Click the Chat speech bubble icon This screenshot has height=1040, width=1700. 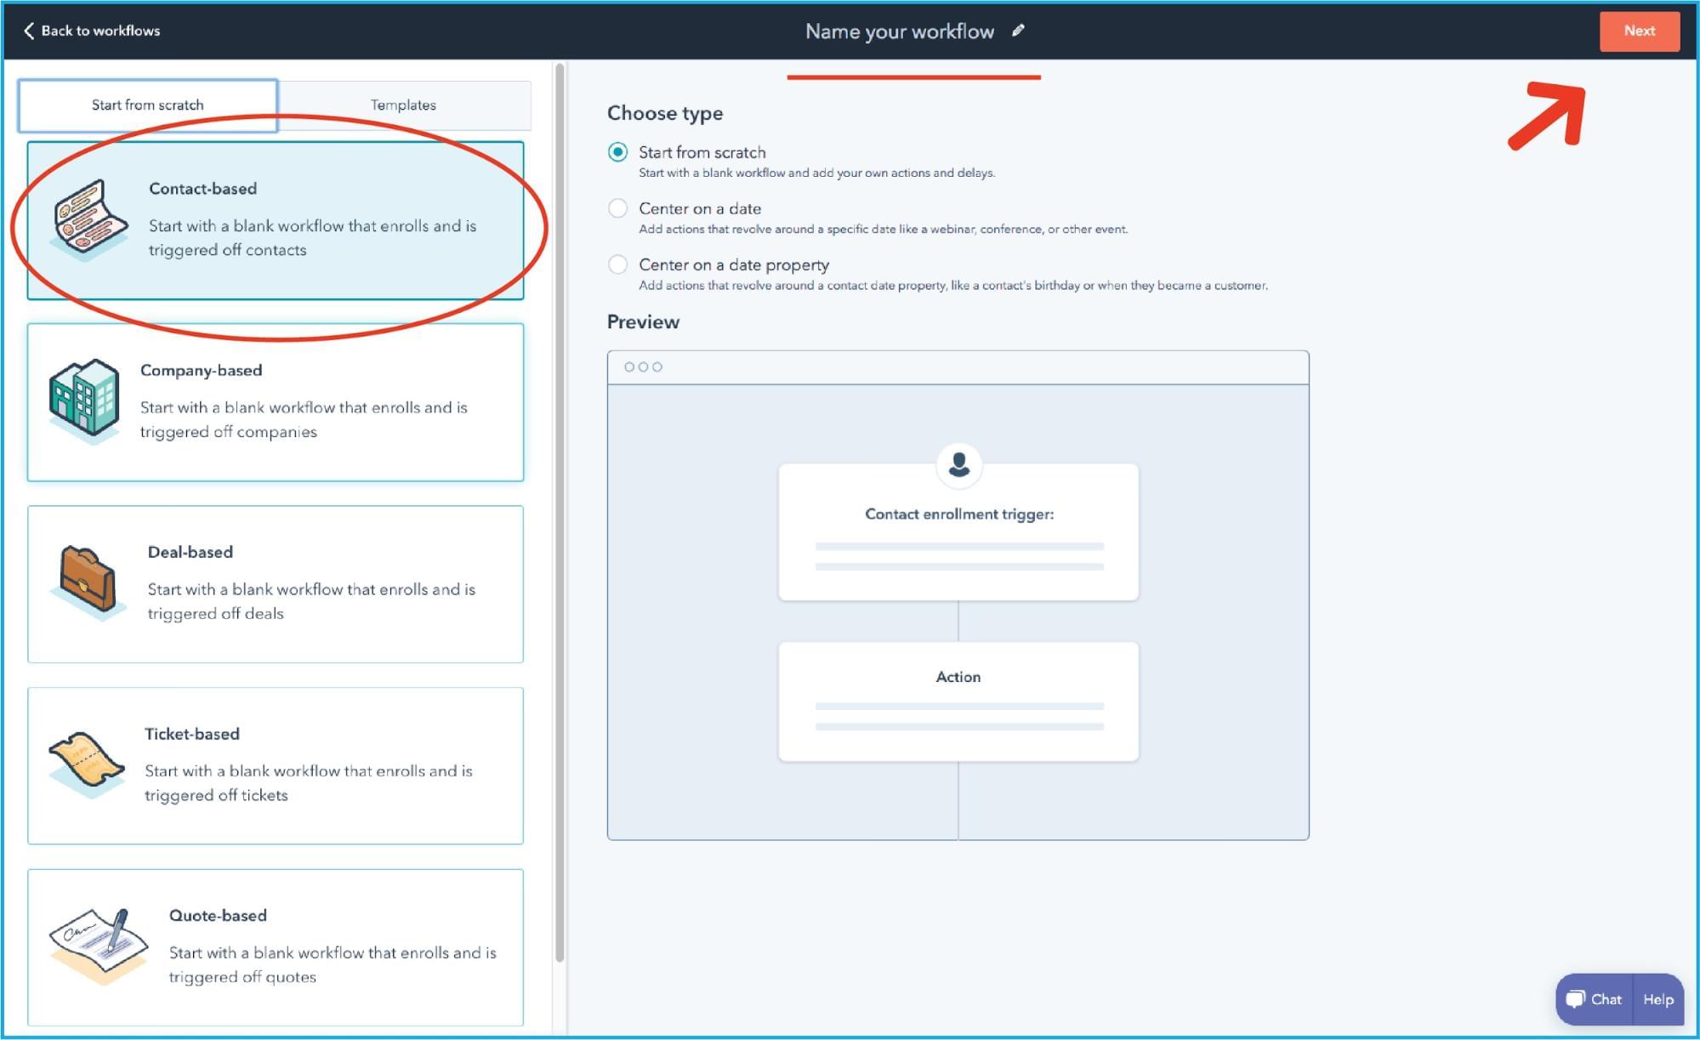tap(1576, 999)
